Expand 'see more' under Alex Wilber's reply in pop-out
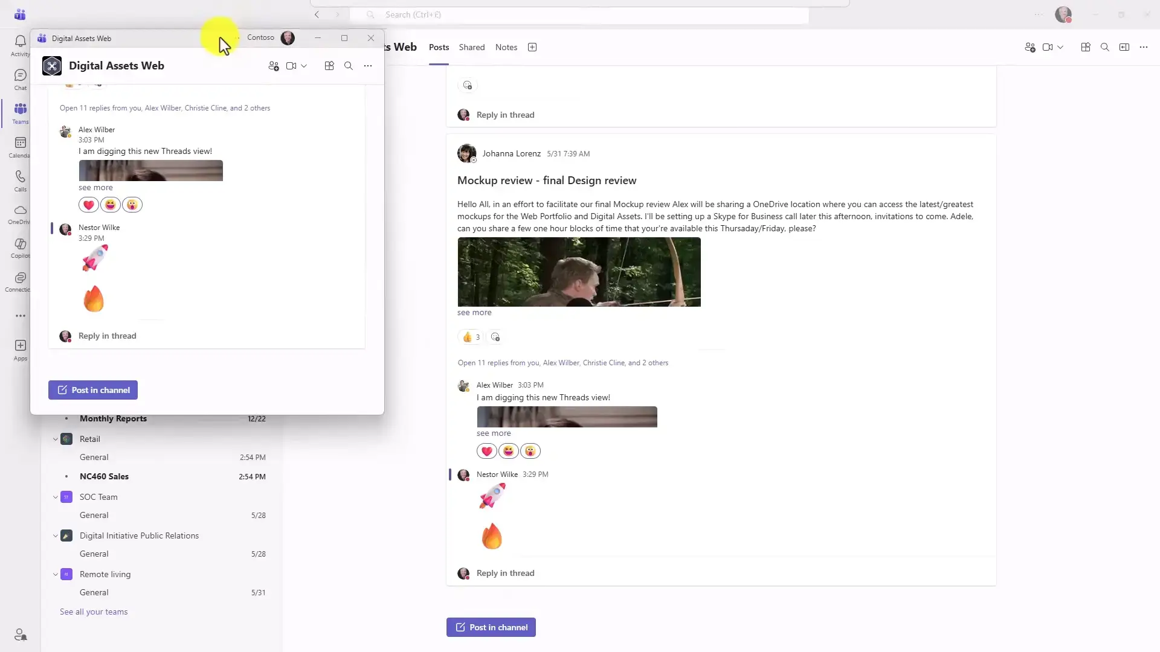Viewport: 1160px width, 652px height. pyautogui.click(x=95, y=188)
